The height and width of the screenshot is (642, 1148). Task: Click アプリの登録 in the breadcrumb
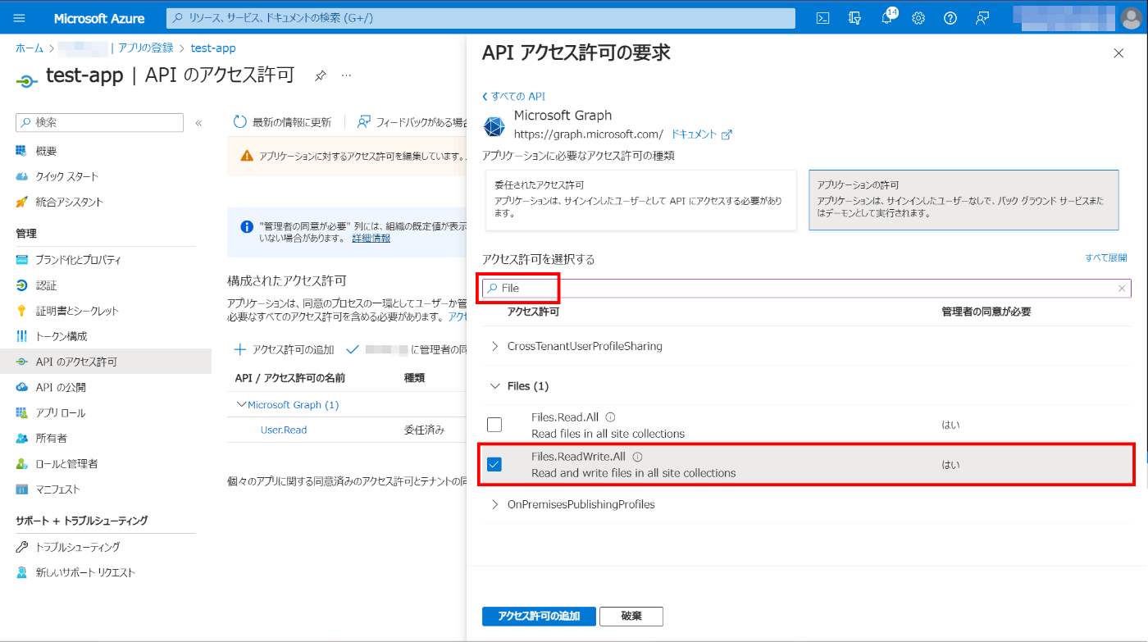click(146, 48)
